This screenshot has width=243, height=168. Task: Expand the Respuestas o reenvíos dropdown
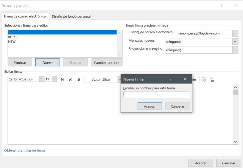click(235, 50)
